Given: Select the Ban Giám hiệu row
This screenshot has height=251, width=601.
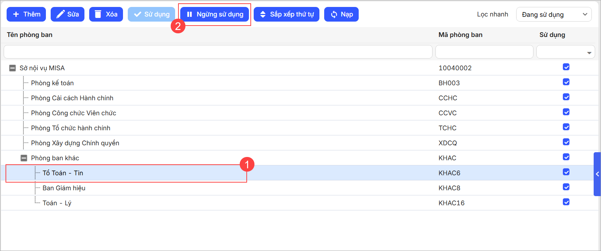Looking at the screenshot, I should (x=64, y=188).
